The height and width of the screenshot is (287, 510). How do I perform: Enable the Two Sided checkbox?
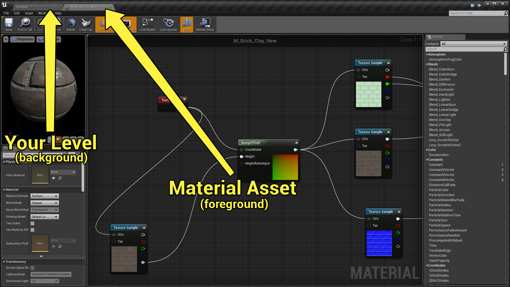pyautogui.click(x=32, y=223)
